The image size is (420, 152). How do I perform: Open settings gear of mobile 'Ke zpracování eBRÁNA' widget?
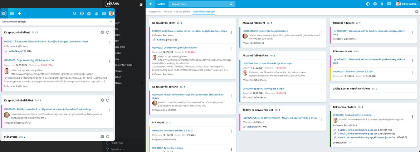coord(102,100)
